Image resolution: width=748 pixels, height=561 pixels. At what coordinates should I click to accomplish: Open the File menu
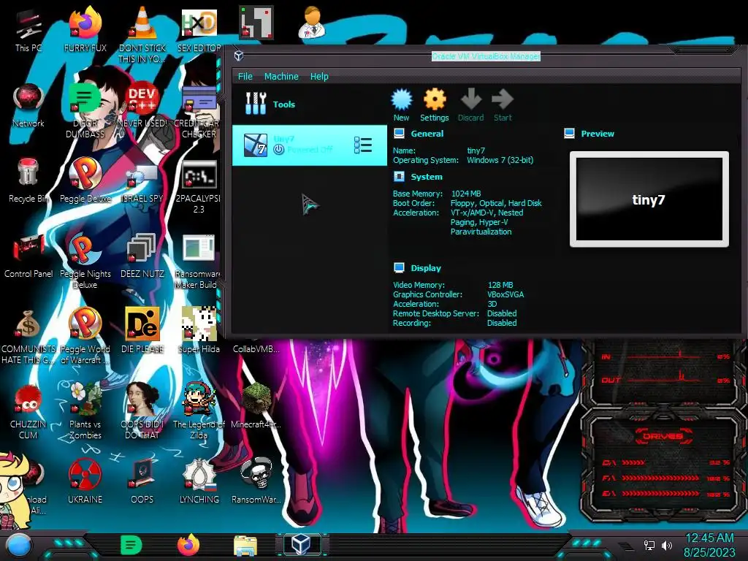tap(245, 76)
